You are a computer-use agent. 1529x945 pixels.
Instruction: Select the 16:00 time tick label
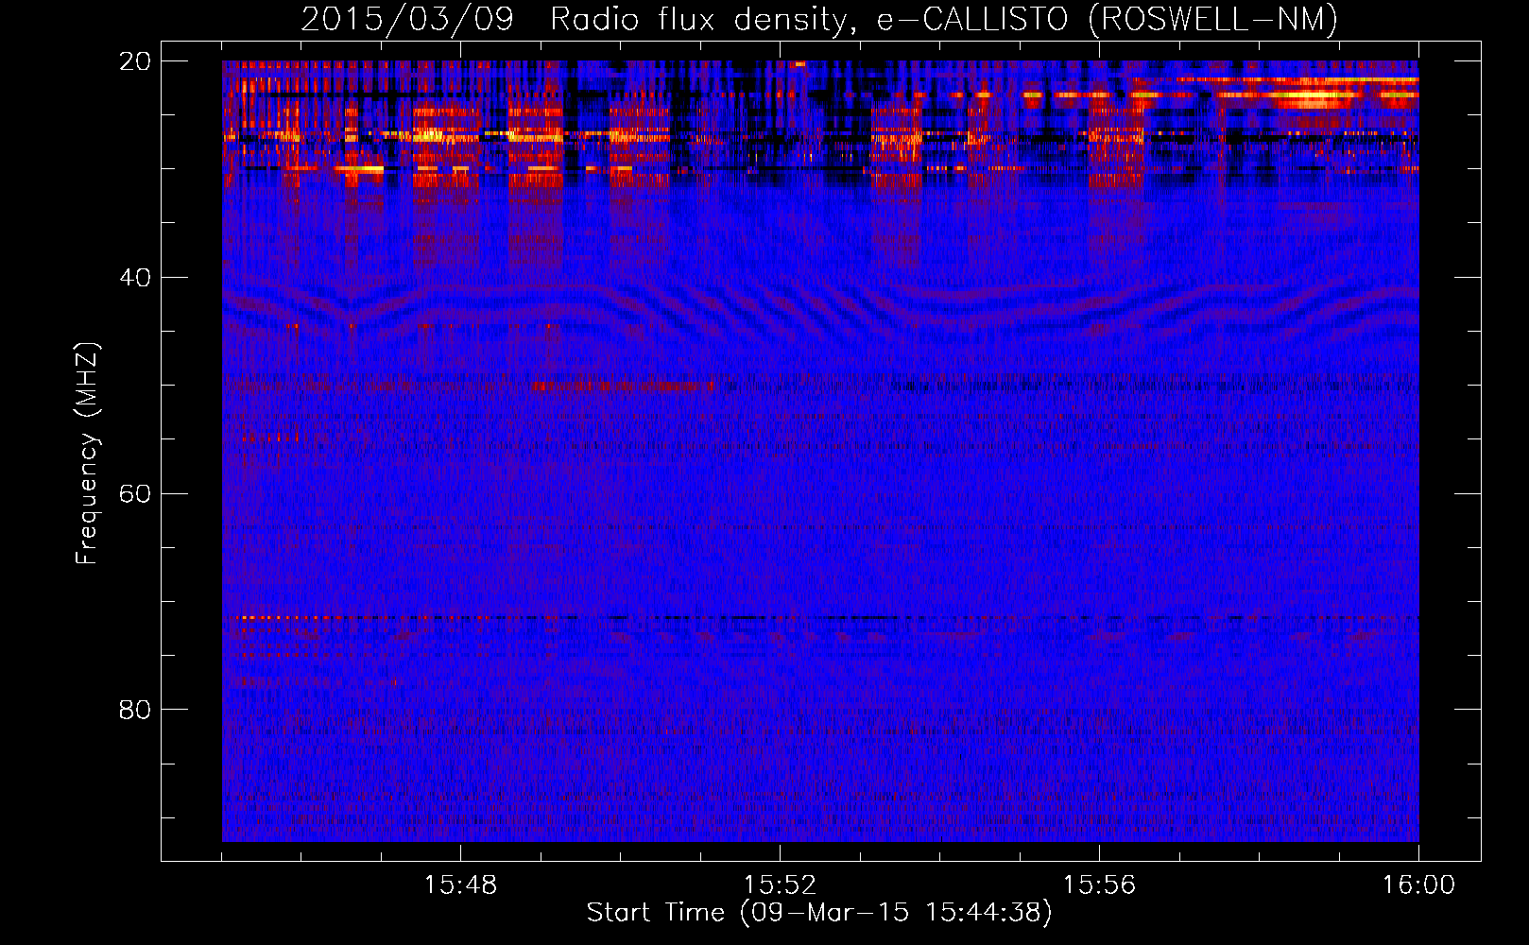pos(1418,885)
